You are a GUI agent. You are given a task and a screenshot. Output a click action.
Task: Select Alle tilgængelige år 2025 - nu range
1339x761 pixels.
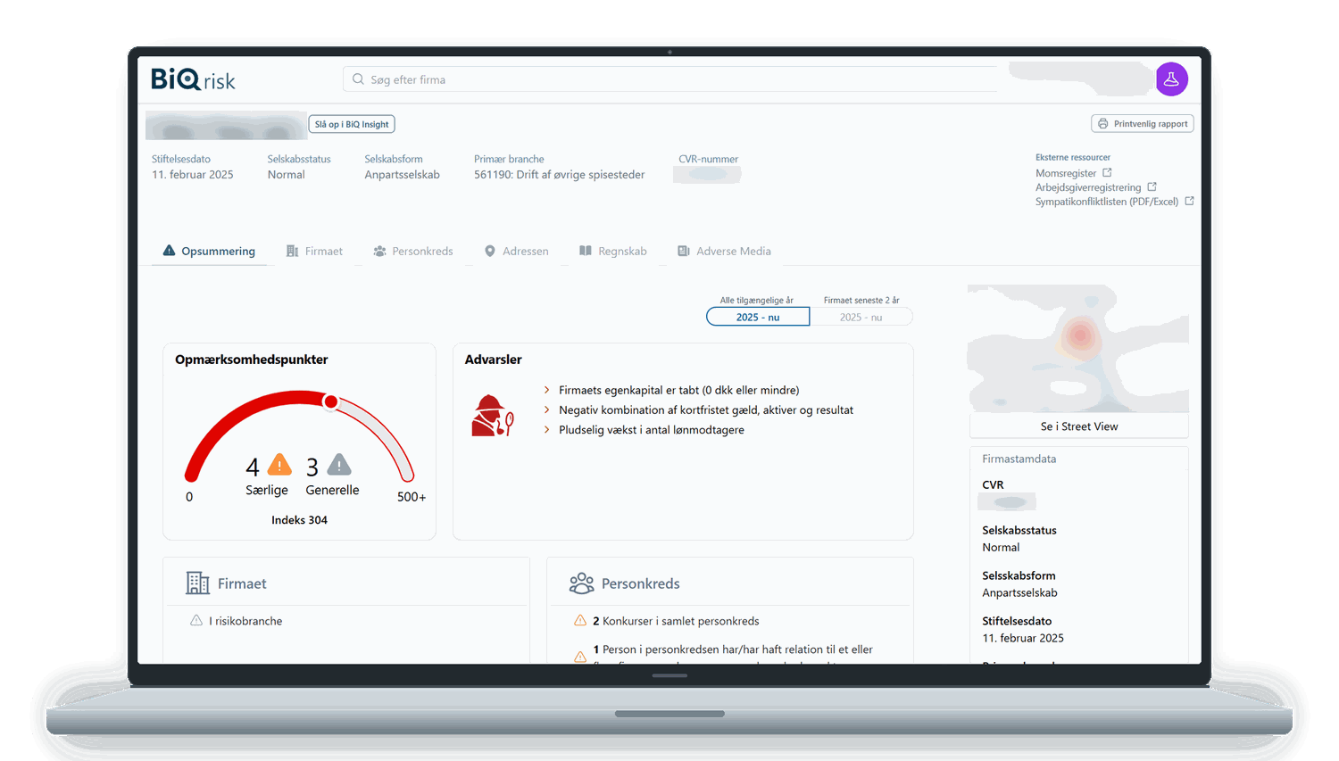point(758,317)
